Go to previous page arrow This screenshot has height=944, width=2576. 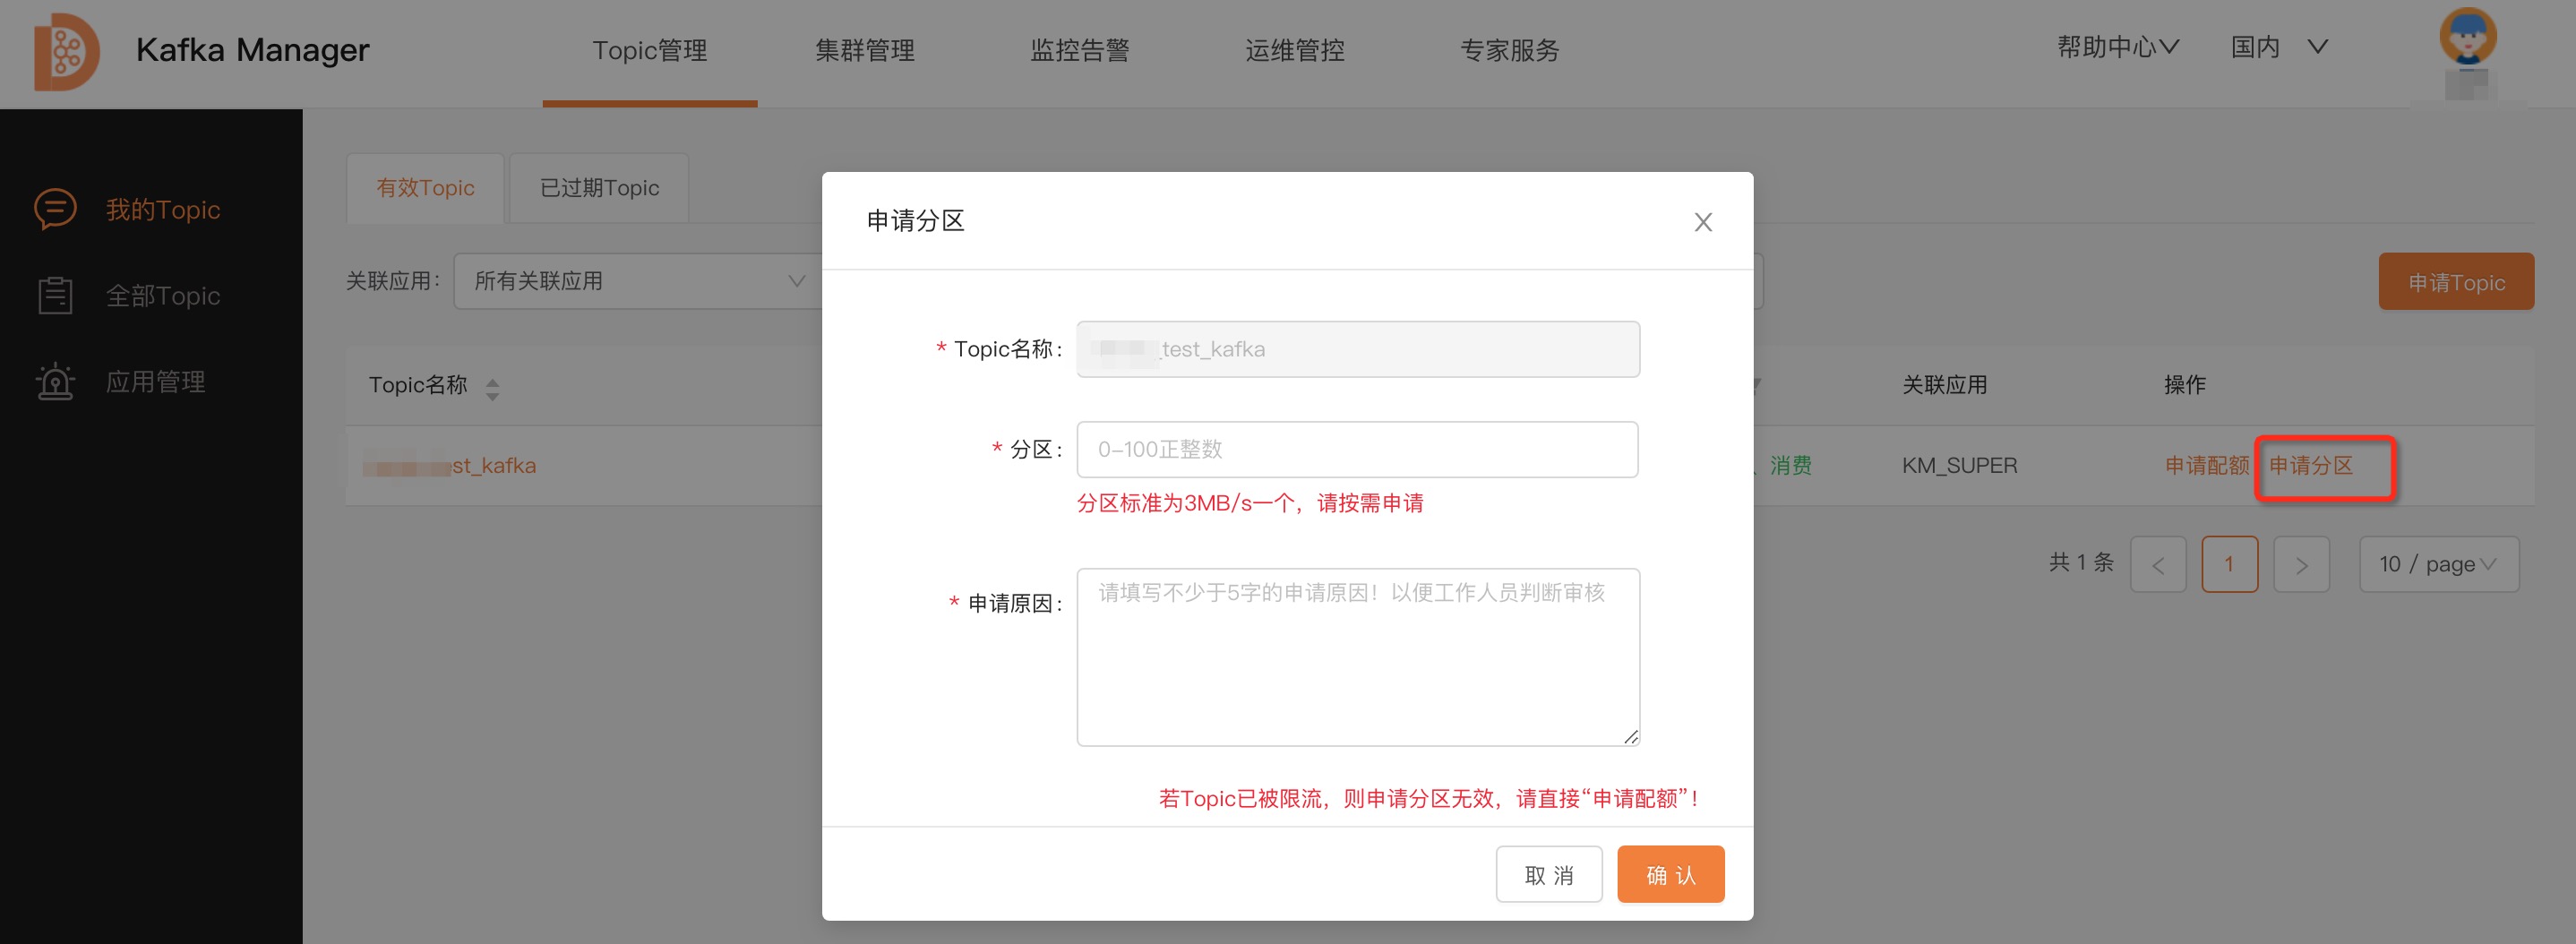(x=2157, y=565)
